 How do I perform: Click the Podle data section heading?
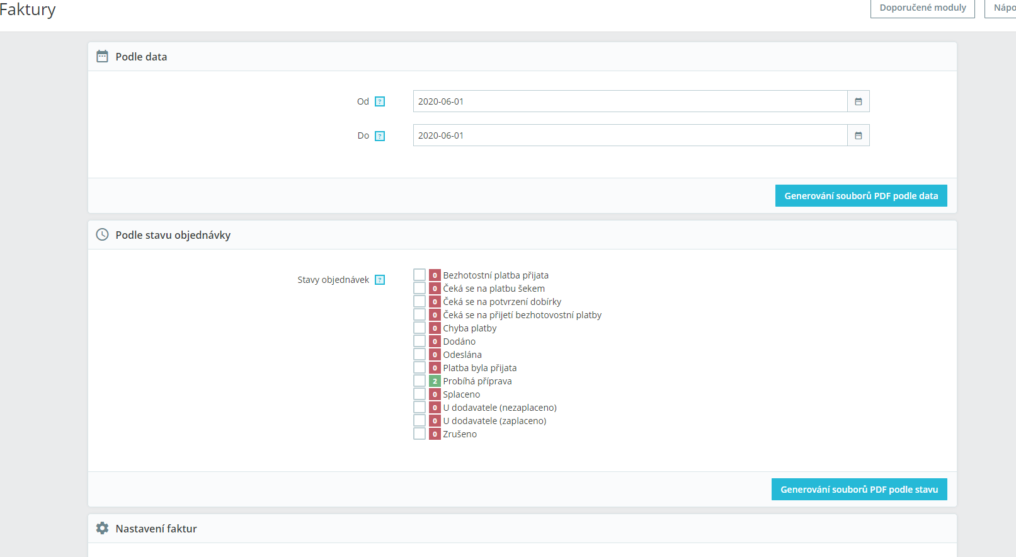click(141, 57)
